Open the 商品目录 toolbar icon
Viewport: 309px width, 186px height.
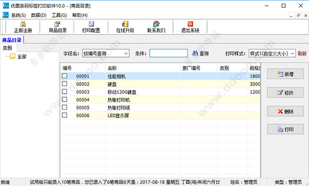coord(57,24)
